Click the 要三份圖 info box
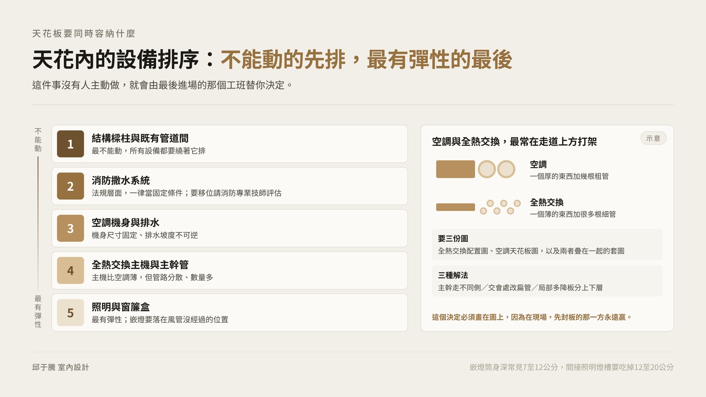This screenshot has height=397, width=706. tap(547, 244)
